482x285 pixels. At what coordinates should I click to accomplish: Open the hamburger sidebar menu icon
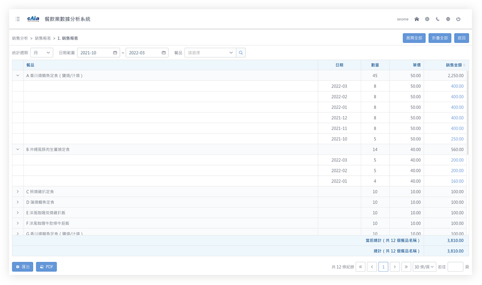[17, 19]
